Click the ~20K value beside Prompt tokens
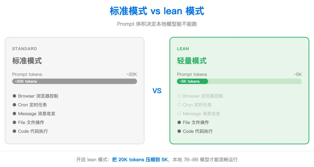 (x=132, y=74)
